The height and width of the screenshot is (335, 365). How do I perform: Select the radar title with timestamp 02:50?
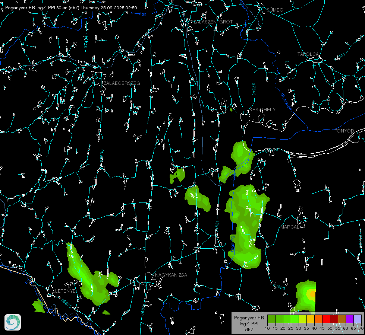click(71, 8)
